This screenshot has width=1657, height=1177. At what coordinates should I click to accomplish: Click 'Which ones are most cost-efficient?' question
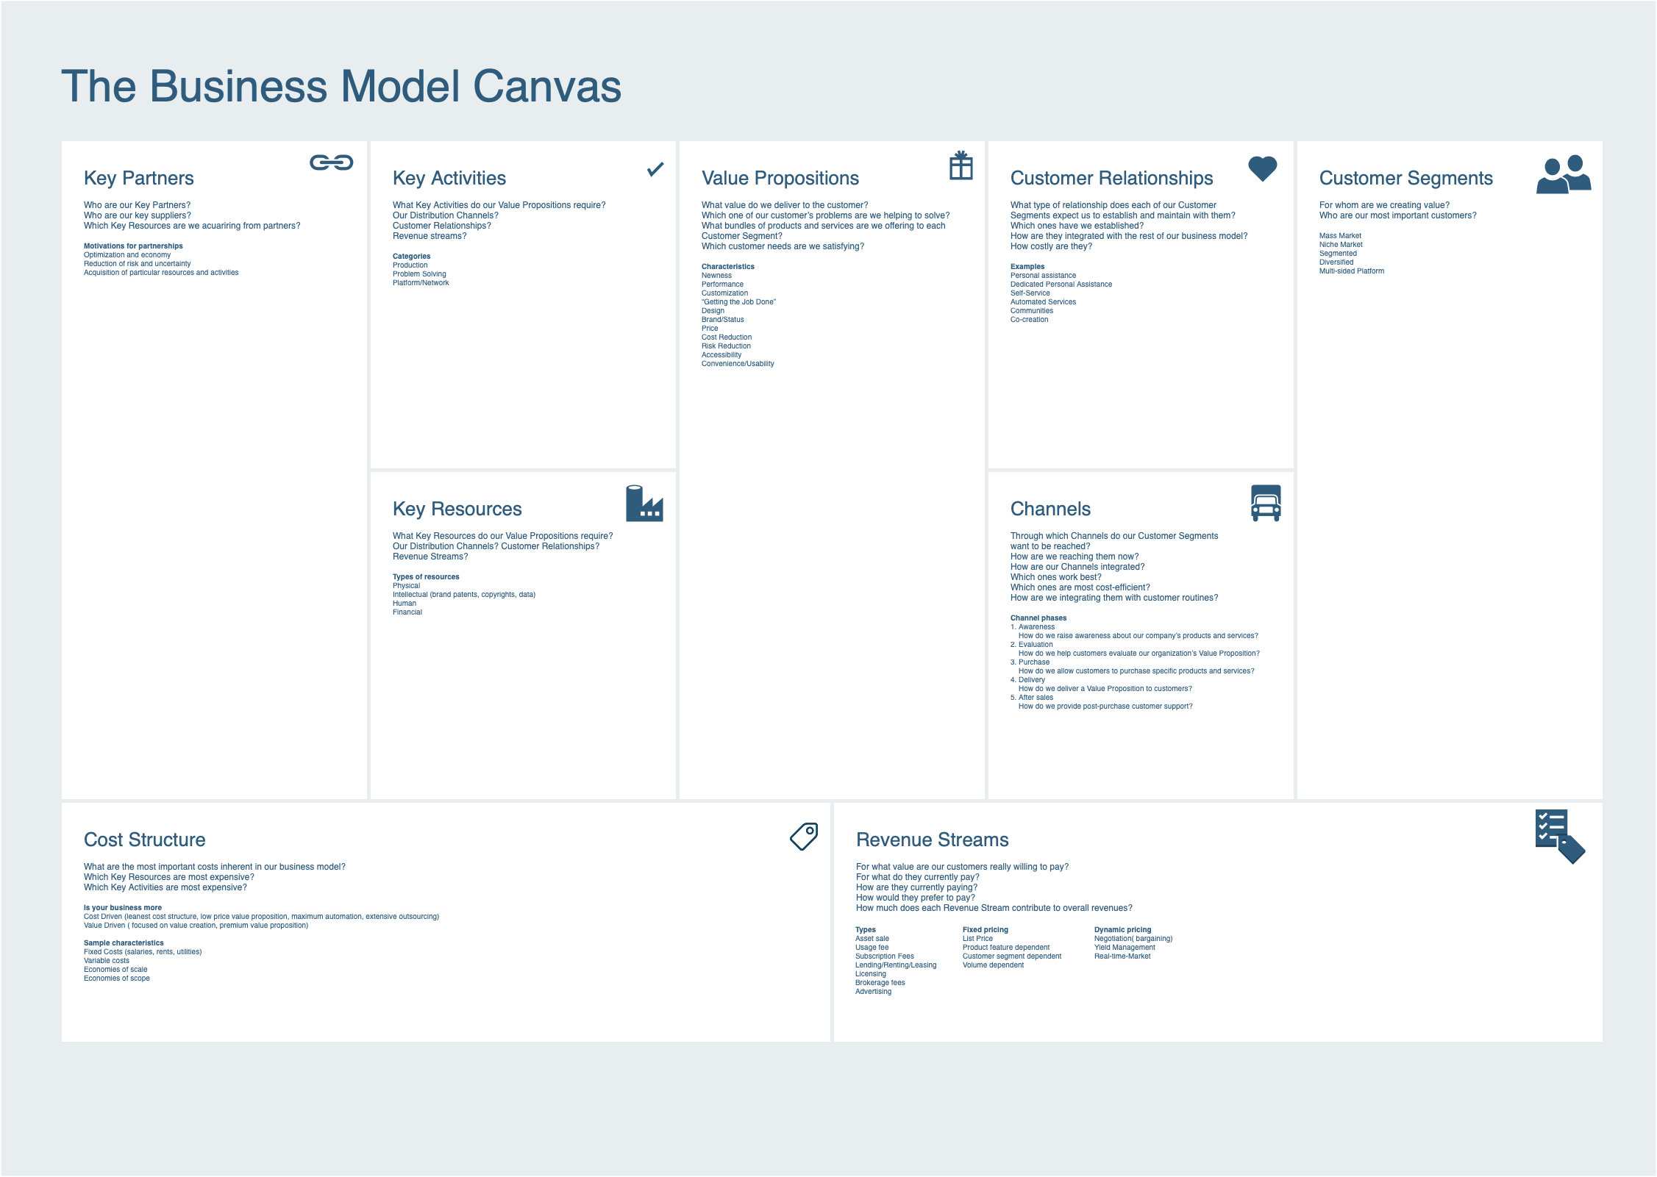click(x=1080, y=587)
